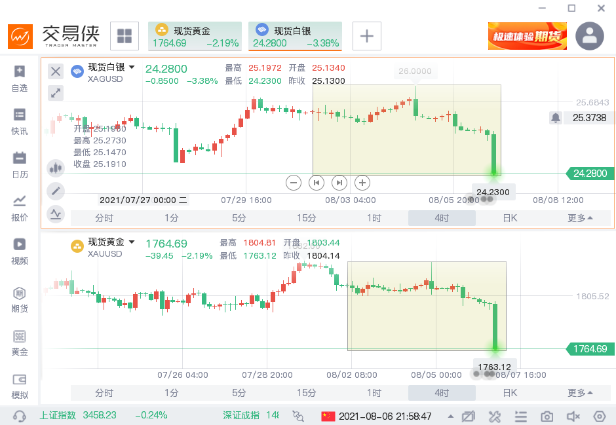The image size is (616, 425).
Task: Open the candlestick chart style button
Action: pyautogui.click(x=56, y=168)
